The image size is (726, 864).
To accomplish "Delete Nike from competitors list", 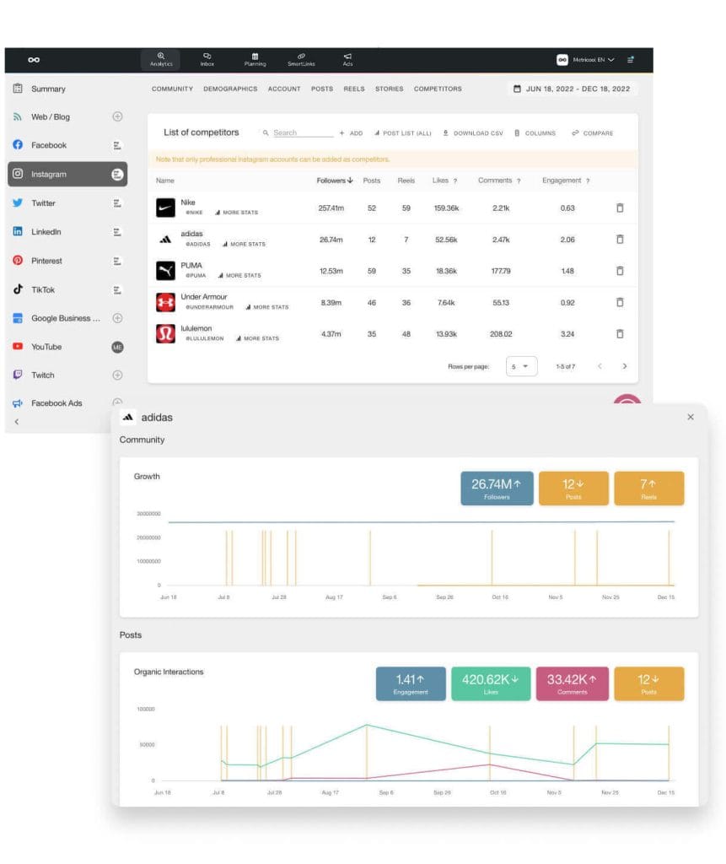I will click(x=620, y=208).
